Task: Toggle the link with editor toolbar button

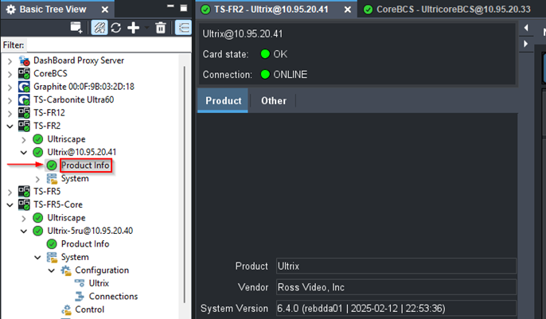Action: 99,28
